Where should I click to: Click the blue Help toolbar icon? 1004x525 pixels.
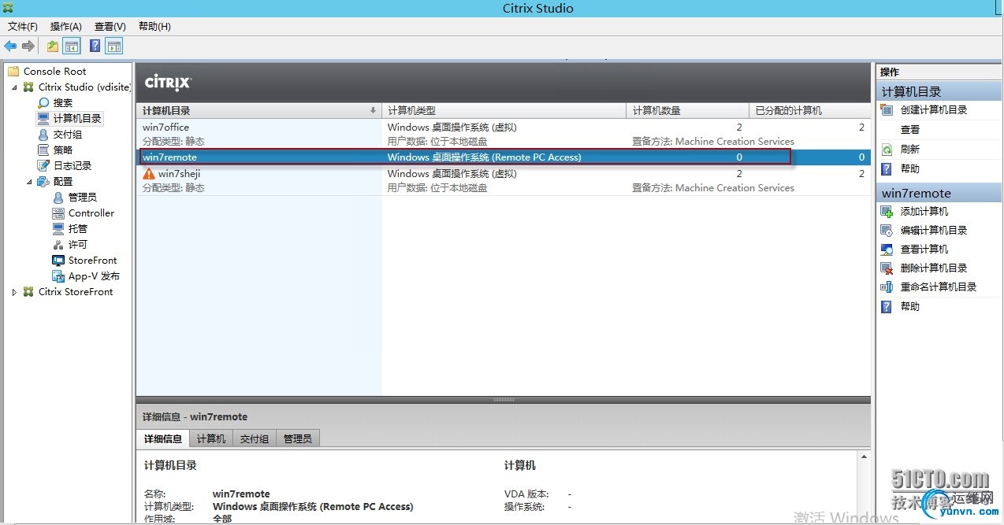pyautogui.click(x=95, y=46)
